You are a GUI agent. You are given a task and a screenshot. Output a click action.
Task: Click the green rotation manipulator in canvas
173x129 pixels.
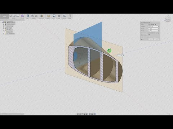(109, 51)
